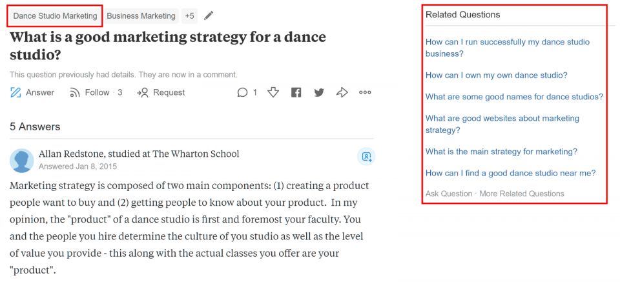620x282 pixels.
Task: Share the question on Facebook
Action: pyautogui.click(x=296, y=92)
